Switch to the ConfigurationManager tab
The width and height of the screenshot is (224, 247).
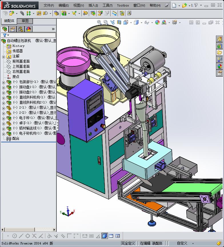[21, 29]
